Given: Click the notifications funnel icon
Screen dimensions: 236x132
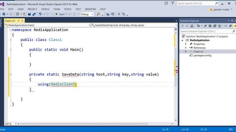Looking at the screenshot, I should click(x=173, y=3).
